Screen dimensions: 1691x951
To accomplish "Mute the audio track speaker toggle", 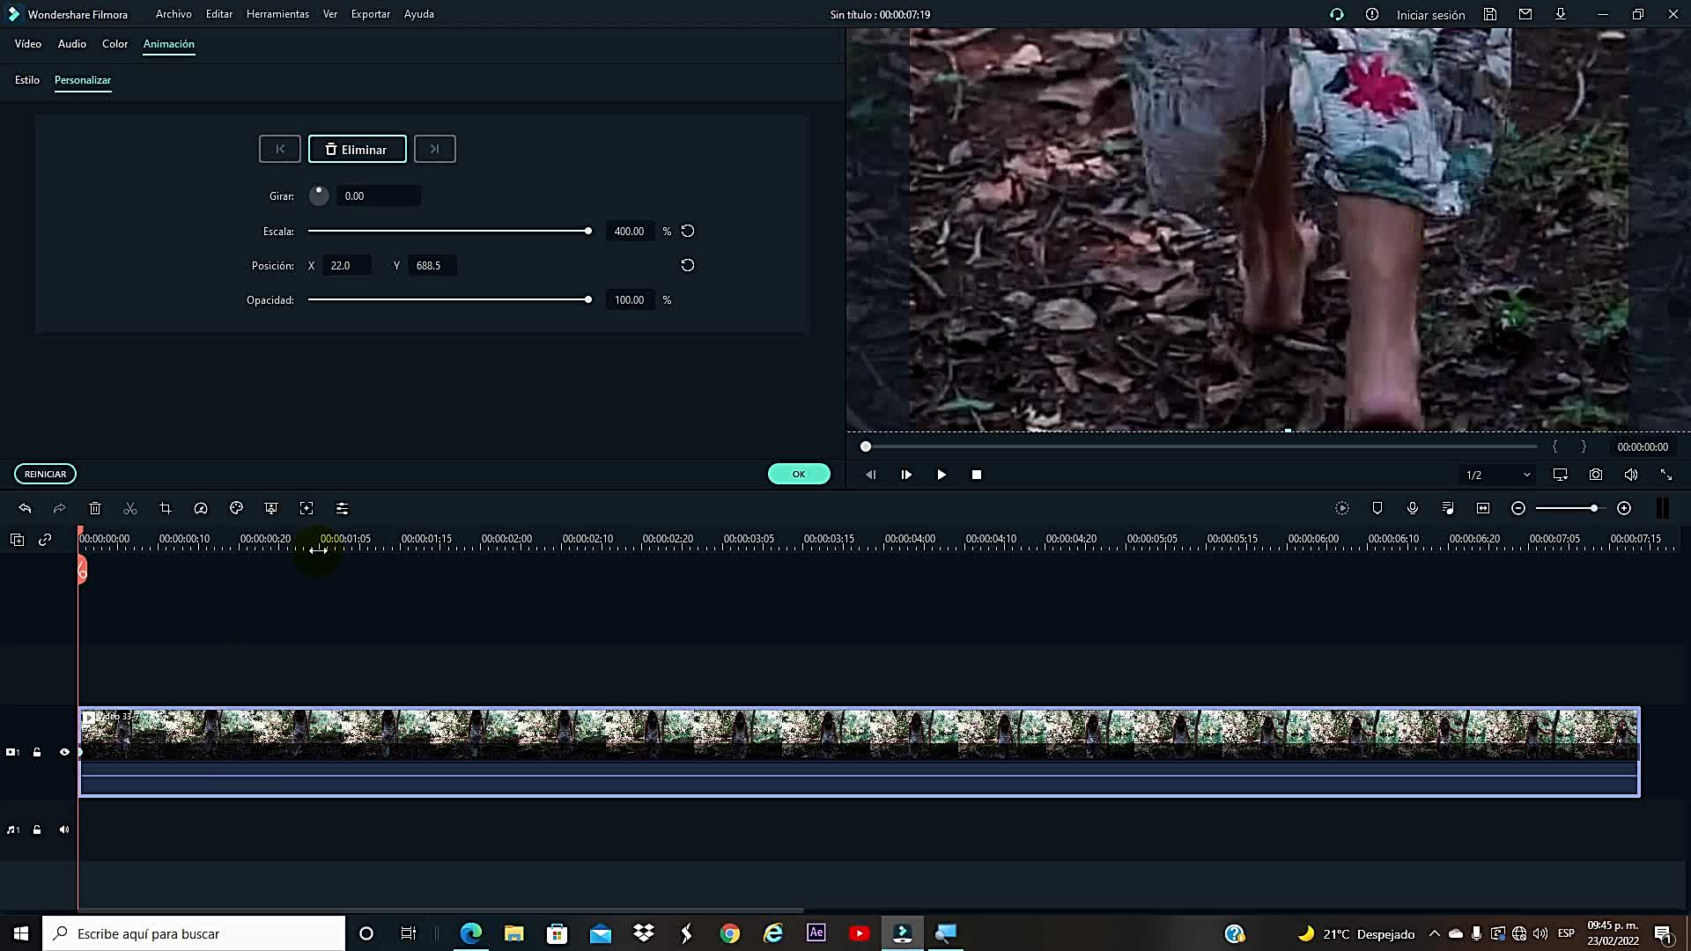I will 64,829.
